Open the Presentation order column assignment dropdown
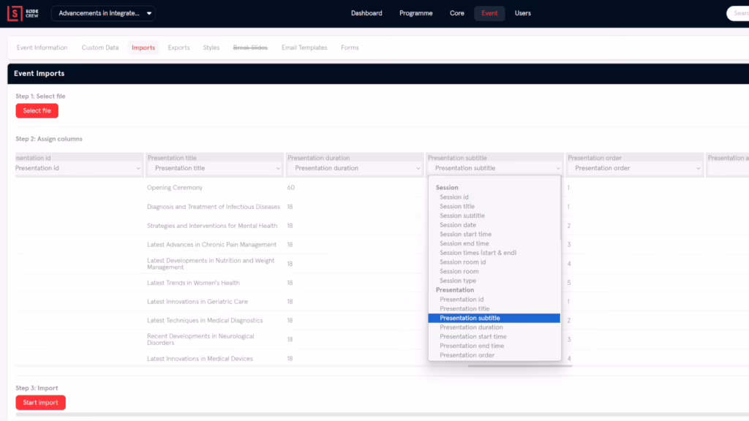This screenshot has height=421, width=749. pos(634,168)
